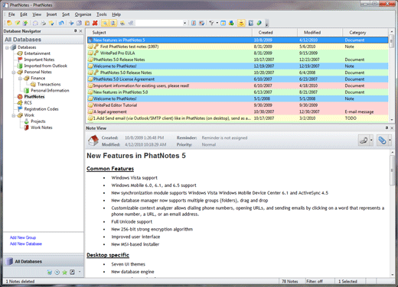Click the recycle bin icon in navigator footer
Screen dimensions: 398x287
pos(50,272)
